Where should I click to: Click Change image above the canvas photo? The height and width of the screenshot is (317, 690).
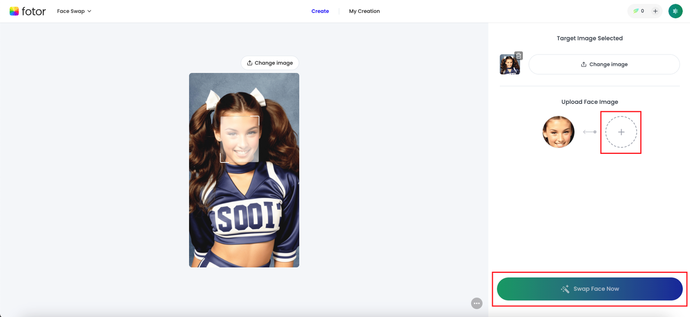pos(270,63)
